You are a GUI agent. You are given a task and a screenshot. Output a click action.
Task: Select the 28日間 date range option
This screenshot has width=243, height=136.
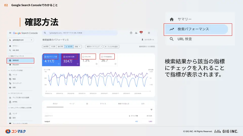pyautogui.click(x=60, y=47)
